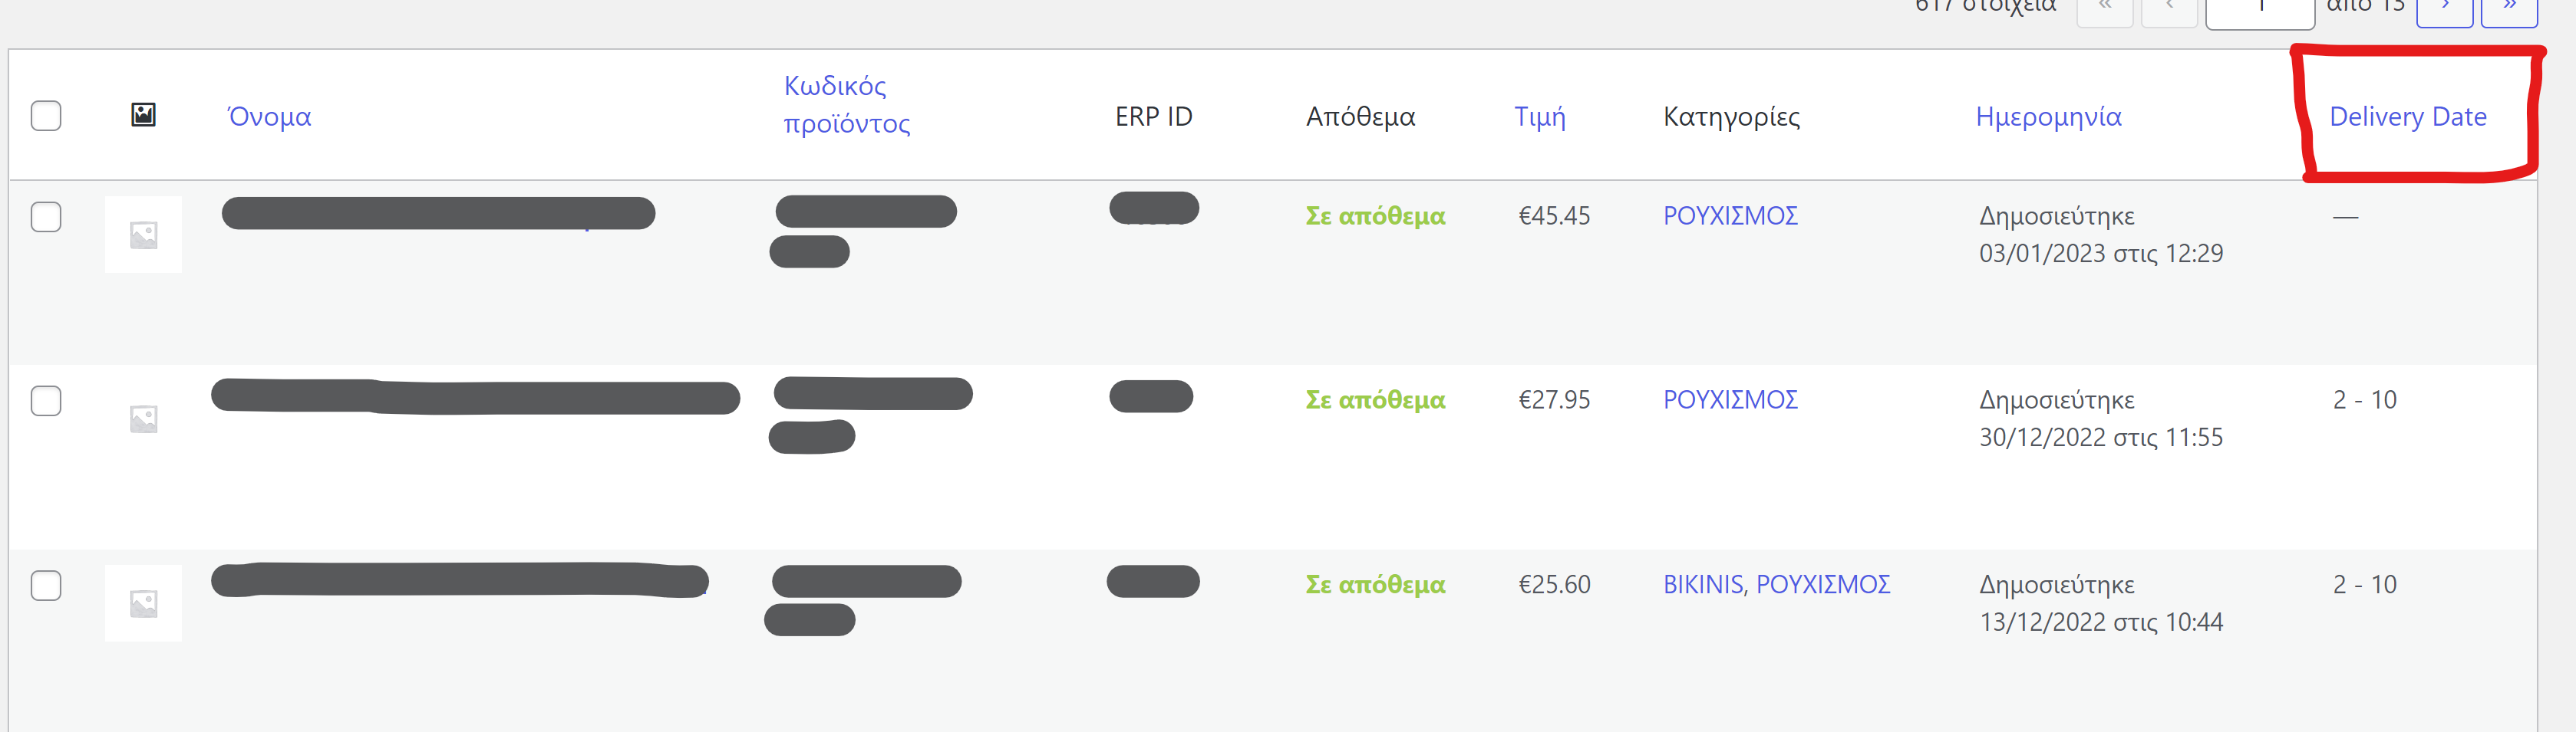Open ΡΟΥΧΙΣΜΟΣ category in the €25.60 row

click(1822, 584)
